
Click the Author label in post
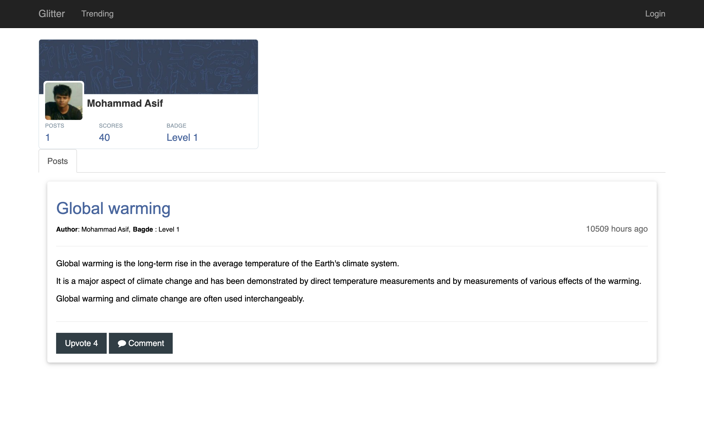[x=67, y=229]
